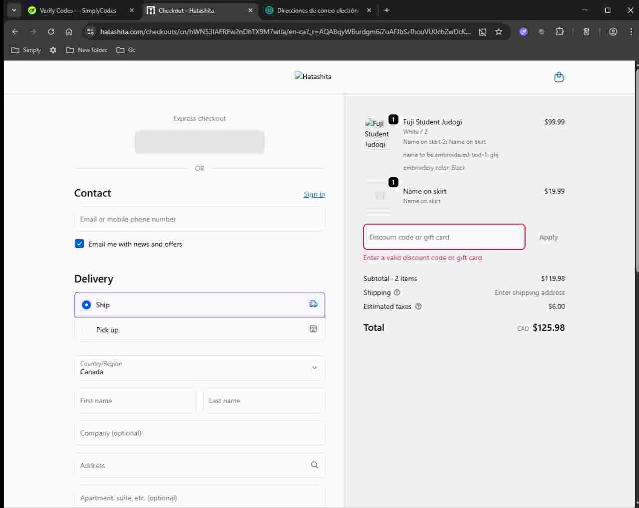Close the Verify Codes tab
Image resolution: width=639 pixels, height=508 pixels.
(x=132, y=10)
